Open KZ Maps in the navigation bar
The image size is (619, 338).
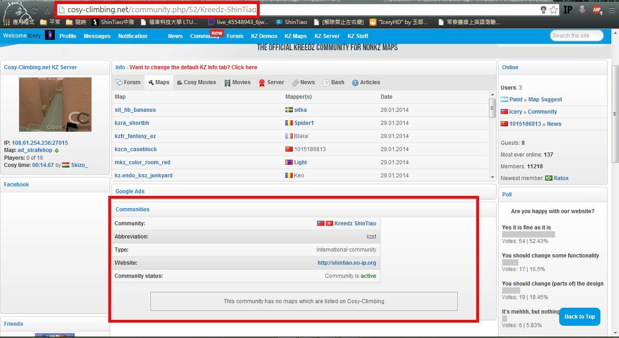pyautogui.click(x=295, y=36)
